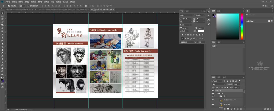Expand the 组 4 layer group
The image size is (274, 111).
[219, 96]
